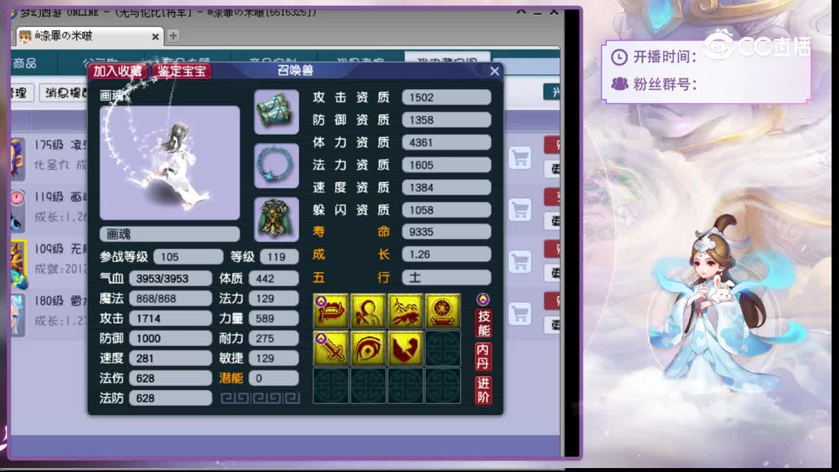Switch to the 内丹 tab

(x=484, y=357)
